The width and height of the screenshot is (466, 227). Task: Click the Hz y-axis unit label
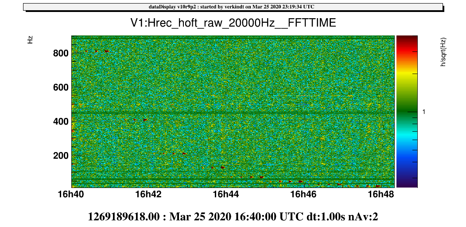tap(30, 40)
